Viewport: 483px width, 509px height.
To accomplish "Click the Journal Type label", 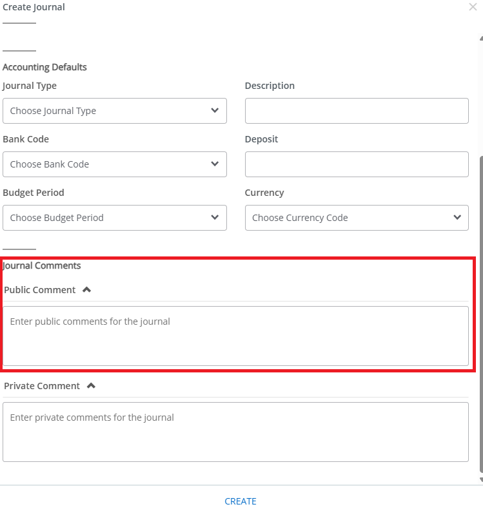I will click(x=30, y=86).
